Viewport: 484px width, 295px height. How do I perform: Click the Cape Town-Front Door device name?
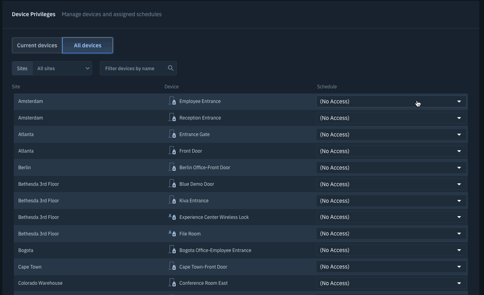[203, 267]
